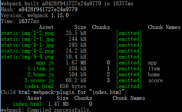
Task: Select the webpack version 1.15.0 text
Action: [60, 15]
